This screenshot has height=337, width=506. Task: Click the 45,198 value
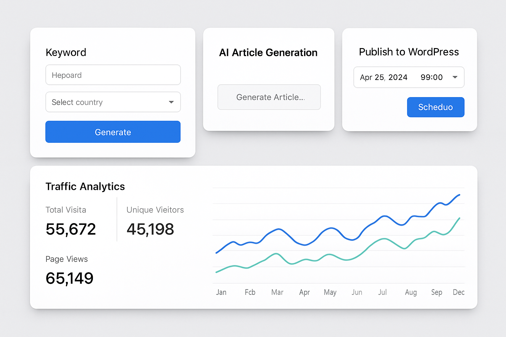click(150, 229)
